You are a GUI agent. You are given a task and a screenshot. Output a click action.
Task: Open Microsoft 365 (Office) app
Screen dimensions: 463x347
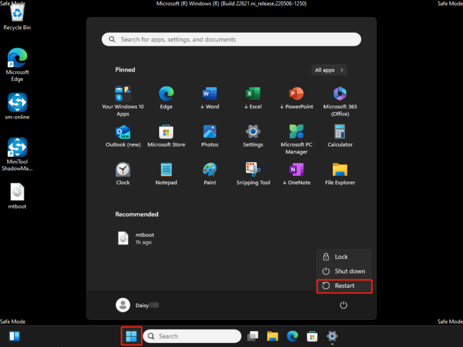click(x=340, y=101)
